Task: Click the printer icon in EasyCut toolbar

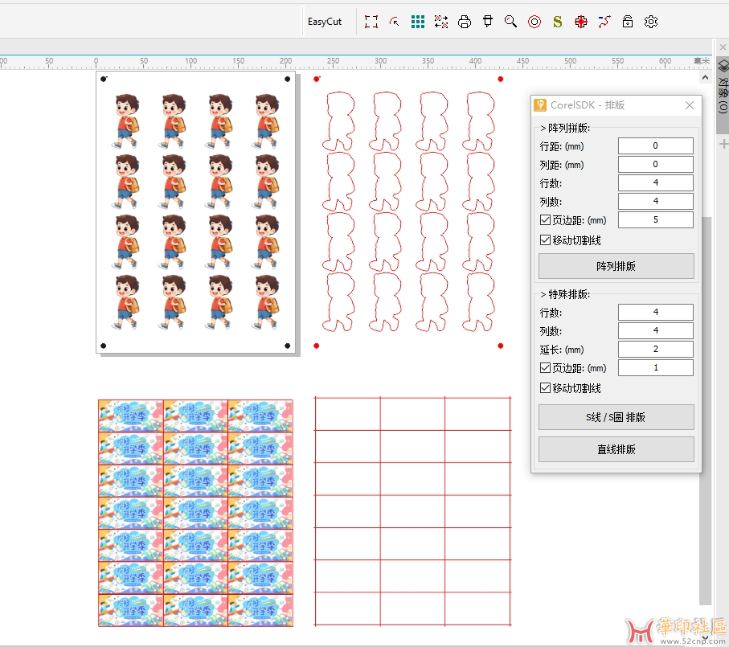Action: coord(465,22)
